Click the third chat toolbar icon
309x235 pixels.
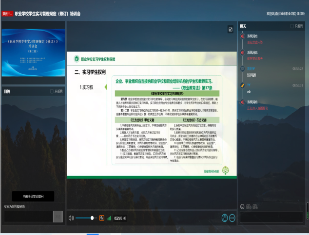[x=255, y=206]
